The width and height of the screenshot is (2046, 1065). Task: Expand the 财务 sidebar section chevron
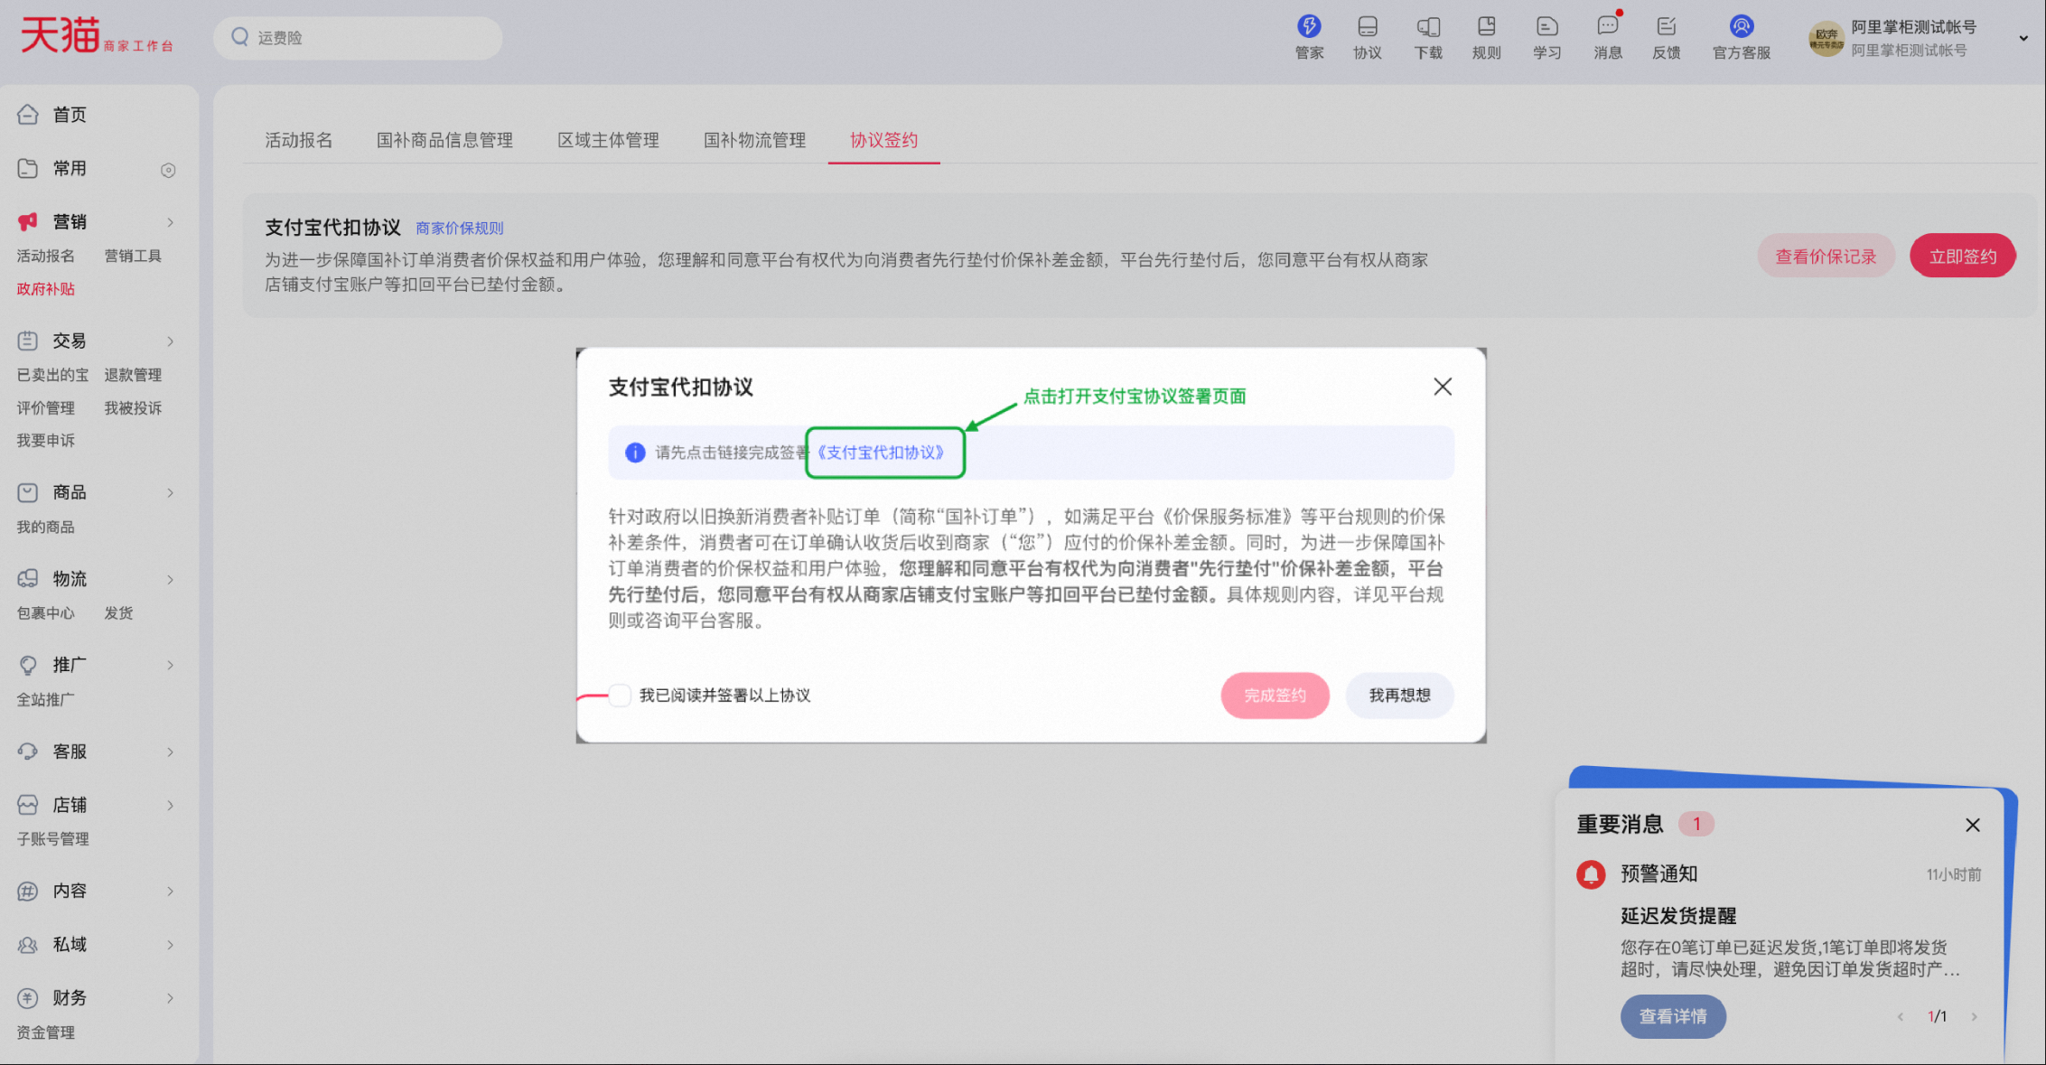(170, 998)
